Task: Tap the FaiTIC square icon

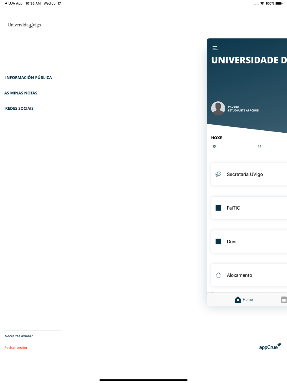Action: 218,208
